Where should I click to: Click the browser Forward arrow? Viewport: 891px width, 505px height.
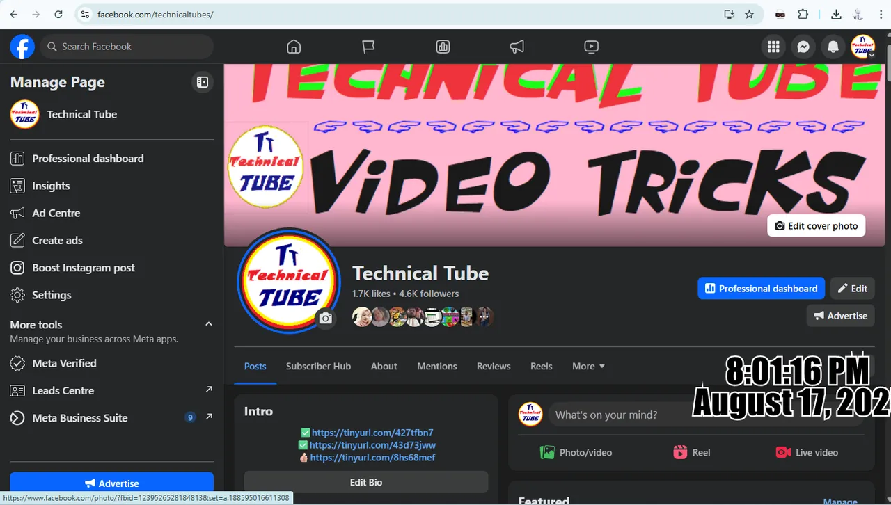[x=36, y=14]
